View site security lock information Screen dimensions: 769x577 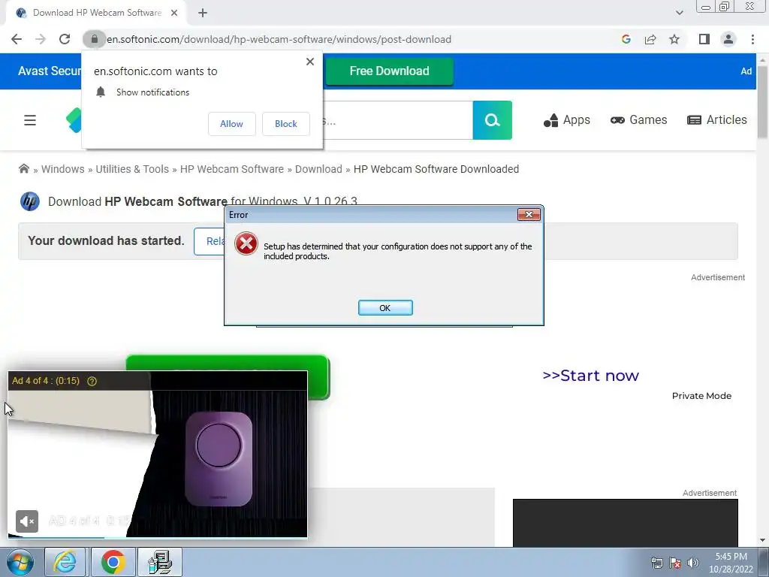click(94, 39)
